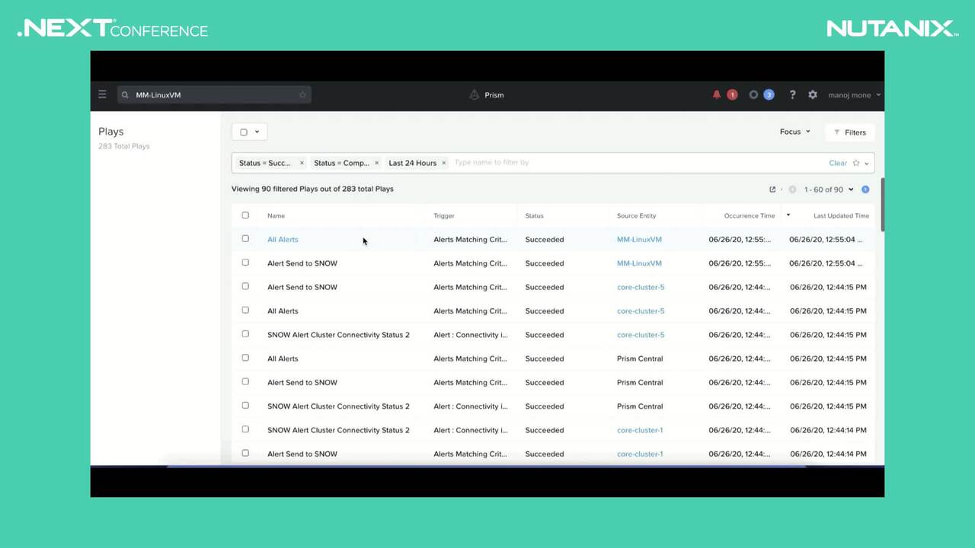The image size is (975, 548).
Task: Check Alert Send to SNOW Prism Central row
Action: (x=245, y=381)
